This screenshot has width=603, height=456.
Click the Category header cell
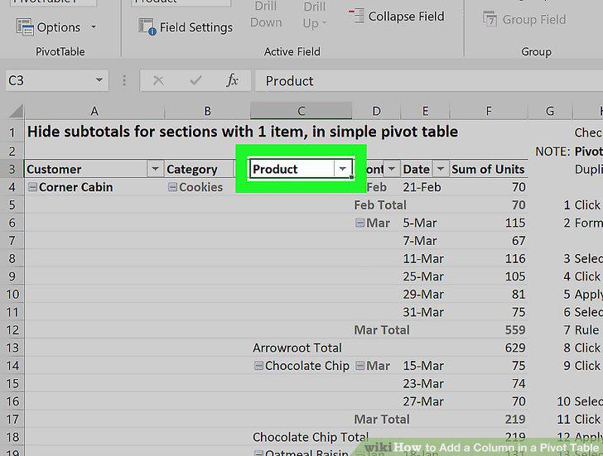199,169
